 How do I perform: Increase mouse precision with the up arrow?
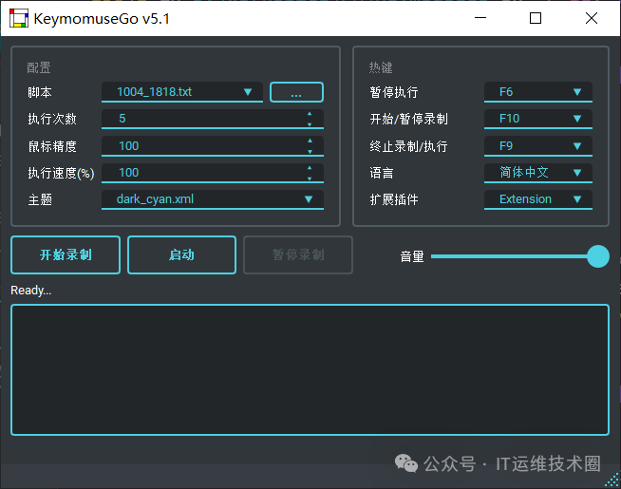click(x=310, y=141)
